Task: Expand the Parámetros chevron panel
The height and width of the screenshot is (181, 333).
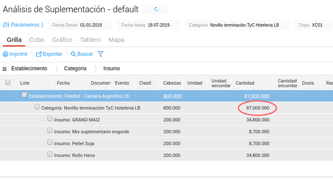Action: point(42,25)
